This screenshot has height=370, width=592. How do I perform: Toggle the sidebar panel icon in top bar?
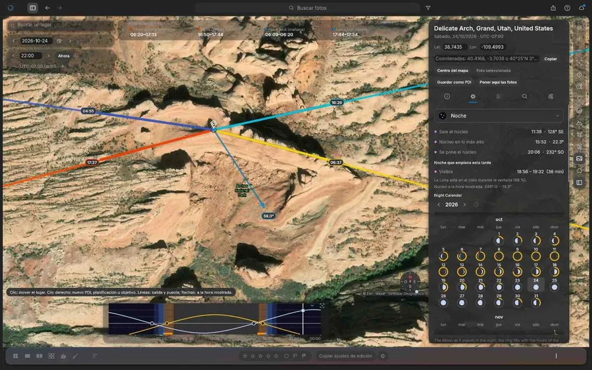(32, 7)
